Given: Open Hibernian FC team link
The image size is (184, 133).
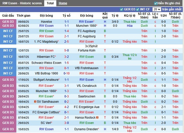Looking at the screenshot, I should pos(46,57).
